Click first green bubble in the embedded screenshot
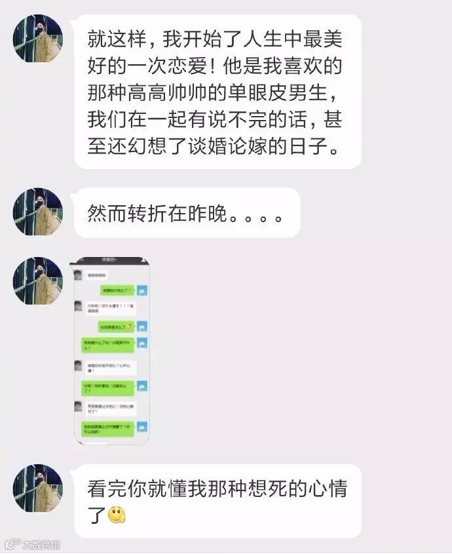 click(117, 290)
